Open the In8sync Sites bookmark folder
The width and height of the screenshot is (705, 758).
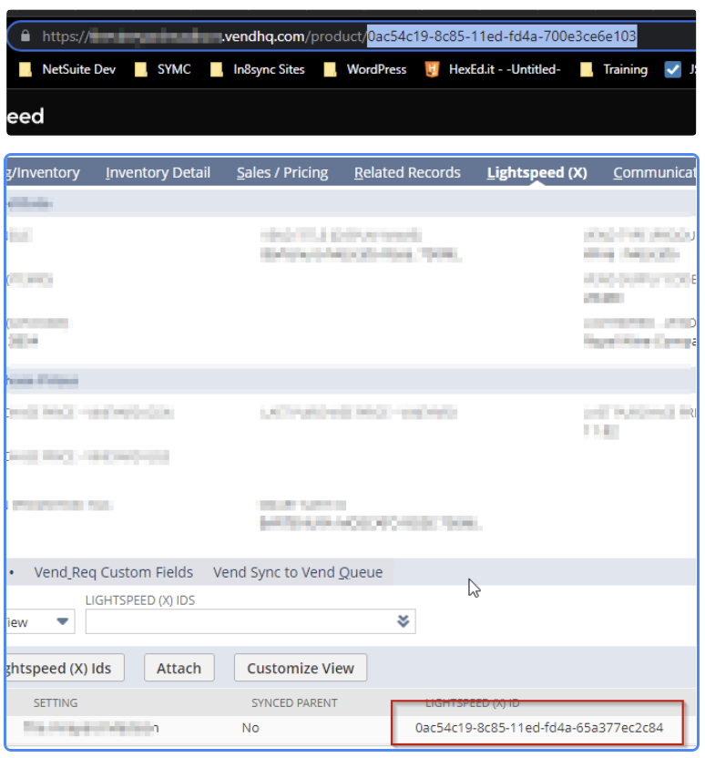257,69
